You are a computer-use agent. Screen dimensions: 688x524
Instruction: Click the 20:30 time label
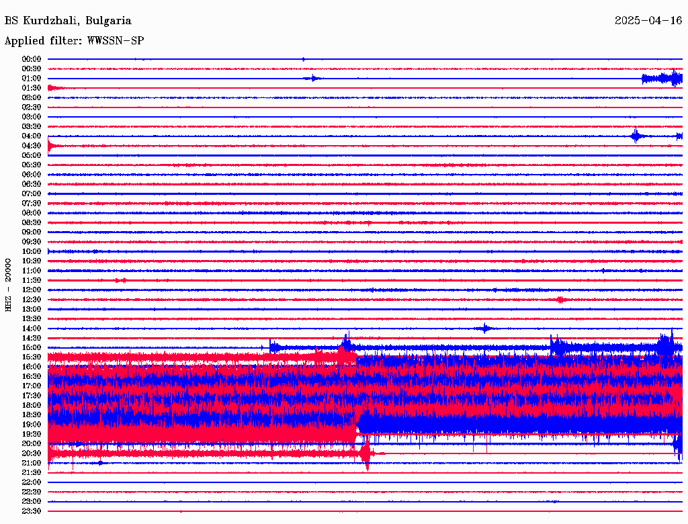[x=32, y=453]
